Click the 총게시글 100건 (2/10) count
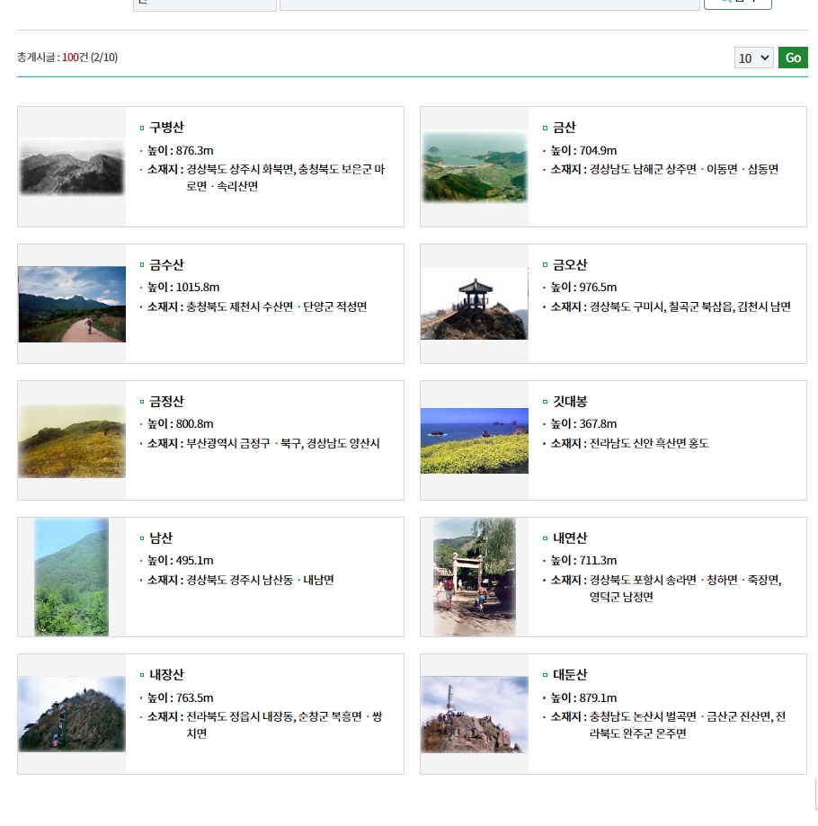 click(67, 58)
